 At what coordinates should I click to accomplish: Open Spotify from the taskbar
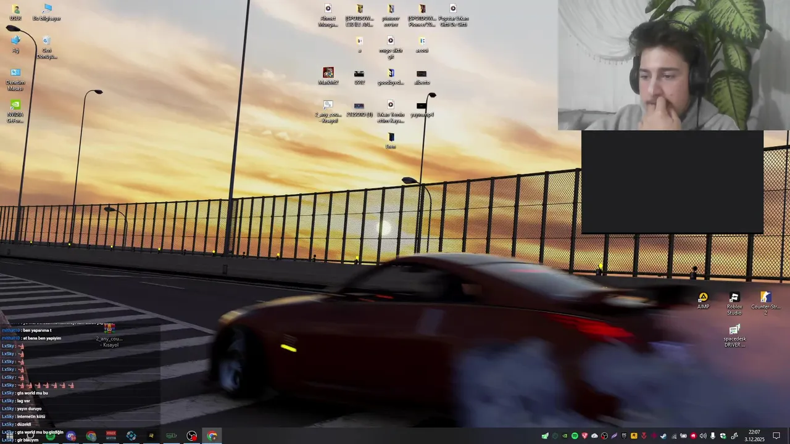pyautogui.click(x=51, y=436)
